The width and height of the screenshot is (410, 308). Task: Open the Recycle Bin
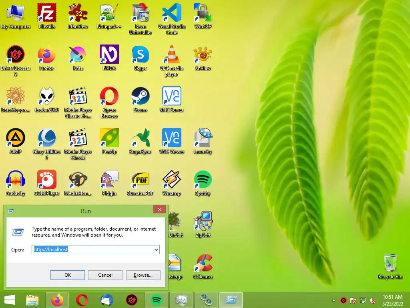pyautogui.click(x=390, y=266)
